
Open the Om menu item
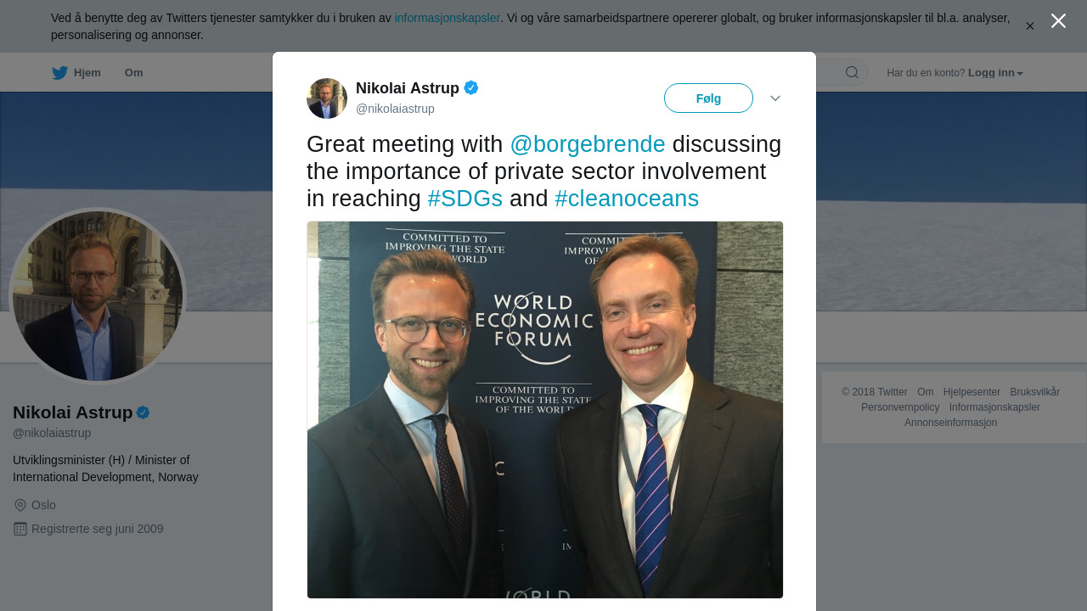pyautogui.click(x=133, y=73)
